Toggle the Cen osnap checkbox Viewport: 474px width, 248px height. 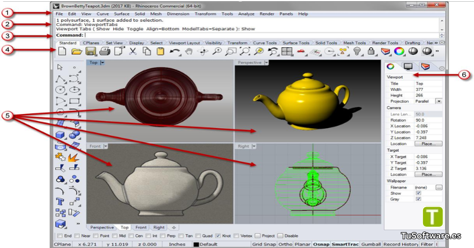(131, 236)
